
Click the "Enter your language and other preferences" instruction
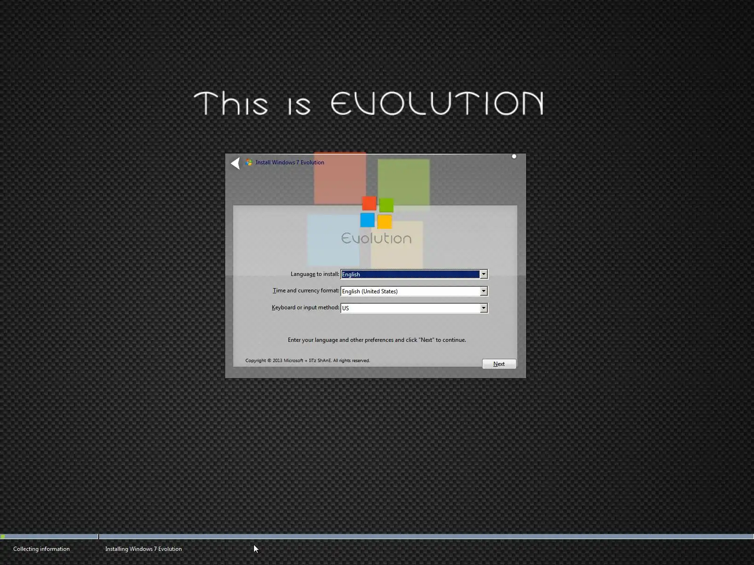[377, 340]
